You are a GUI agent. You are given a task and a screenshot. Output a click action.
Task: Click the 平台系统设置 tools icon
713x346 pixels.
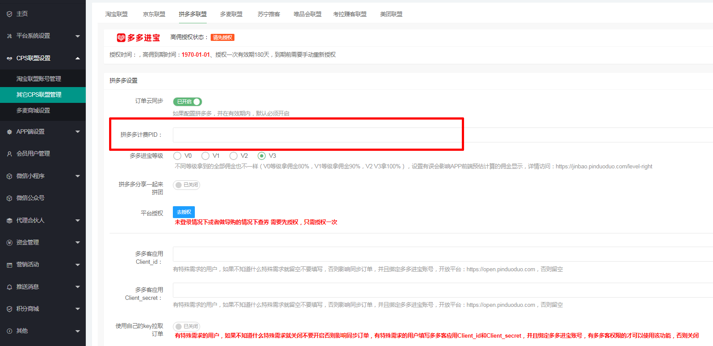pyautogui.click(x=9, y=36)
